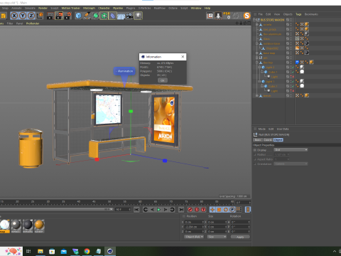Toggle visibility dots for bench row
Screen dimensions: 341x256
pos(291,96)
